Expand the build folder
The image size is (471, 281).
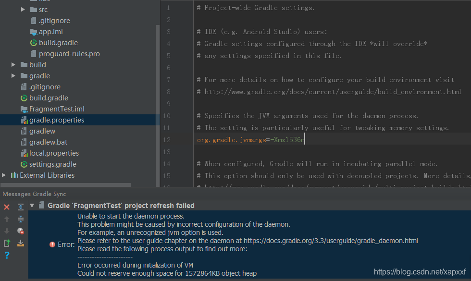pyautogui.click(x=13, y=64)
